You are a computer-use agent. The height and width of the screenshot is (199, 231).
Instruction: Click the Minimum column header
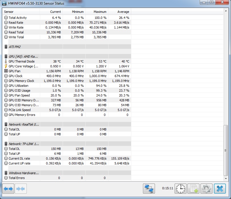tap(74, 12)
